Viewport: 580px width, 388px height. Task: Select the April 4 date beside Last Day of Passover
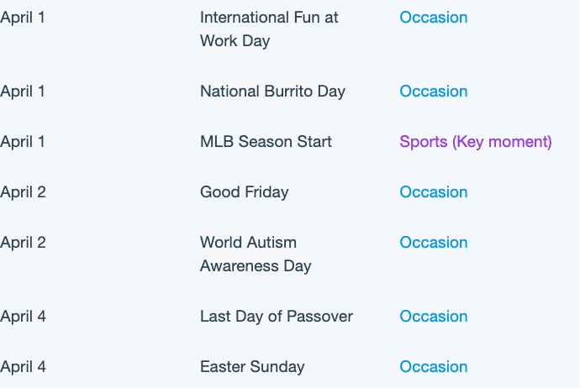pos(23,317)
